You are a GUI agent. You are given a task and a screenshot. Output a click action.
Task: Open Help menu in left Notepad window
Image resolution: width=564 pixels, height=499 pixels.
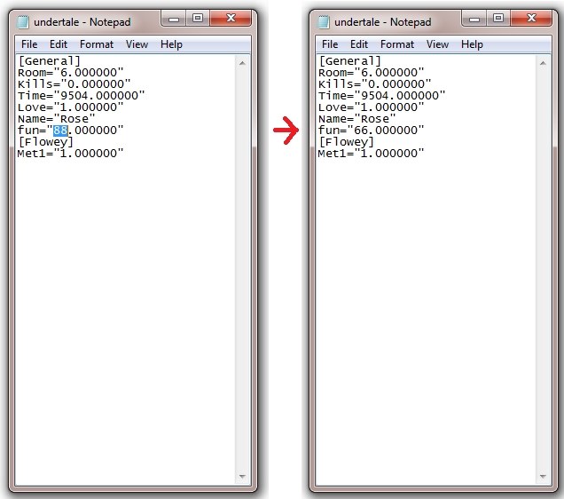tap(171, 44)
